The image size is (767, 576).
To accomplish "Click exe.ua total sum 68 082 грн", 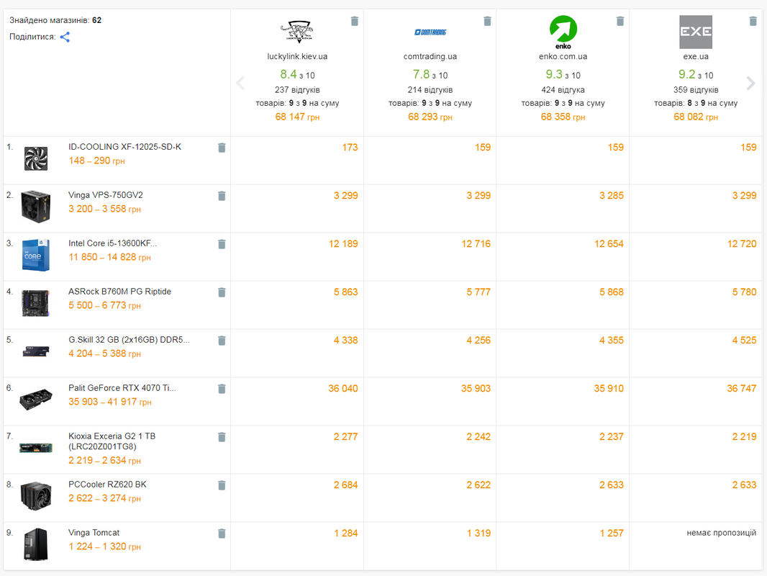I will pyautogui.click(x=696, y=117).
